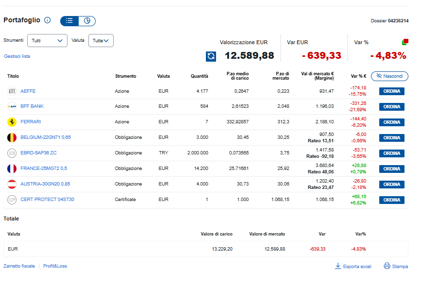The width and height of the screenshot is (421, 287).
Task: Click the Stampa printer icon
Action: tap(387, 266)
